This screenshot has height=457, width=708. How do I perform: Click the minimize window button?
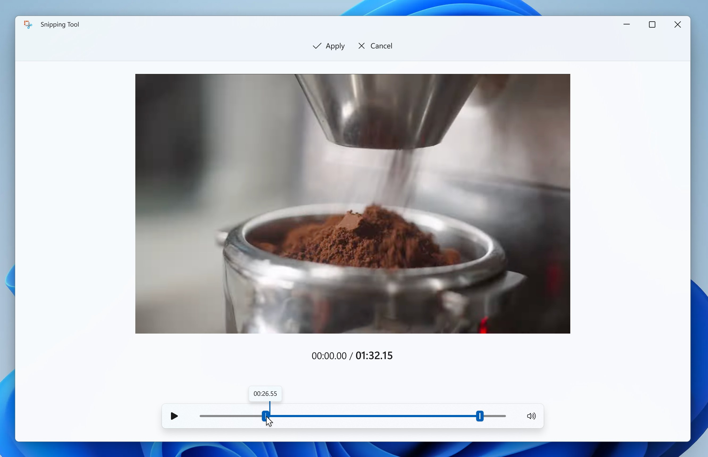point(626,24)
